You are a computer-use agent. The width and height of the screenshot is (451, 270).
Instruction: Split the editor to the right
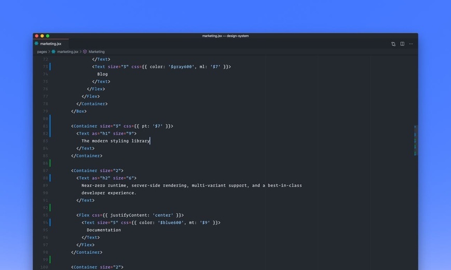coord(402,44)
